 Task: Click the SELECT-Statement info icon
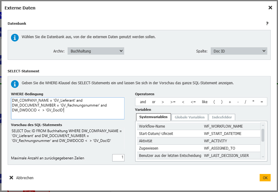coord(15,83)
